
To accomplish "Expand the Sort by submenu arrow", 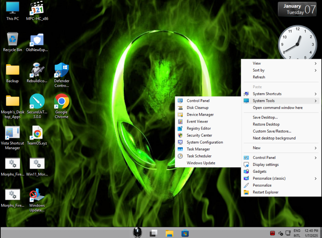I will tap(316, 70).
